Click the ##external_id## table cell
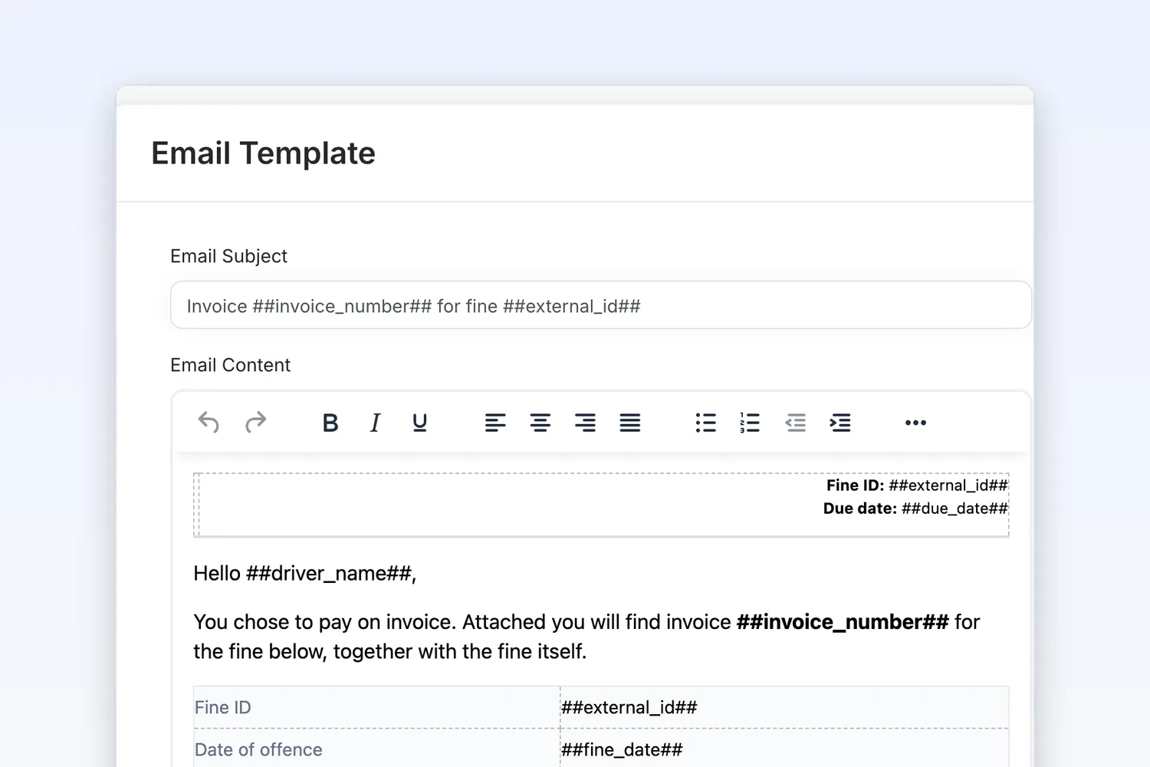This screenshot has width=1150, height=767. coord(784,707)
